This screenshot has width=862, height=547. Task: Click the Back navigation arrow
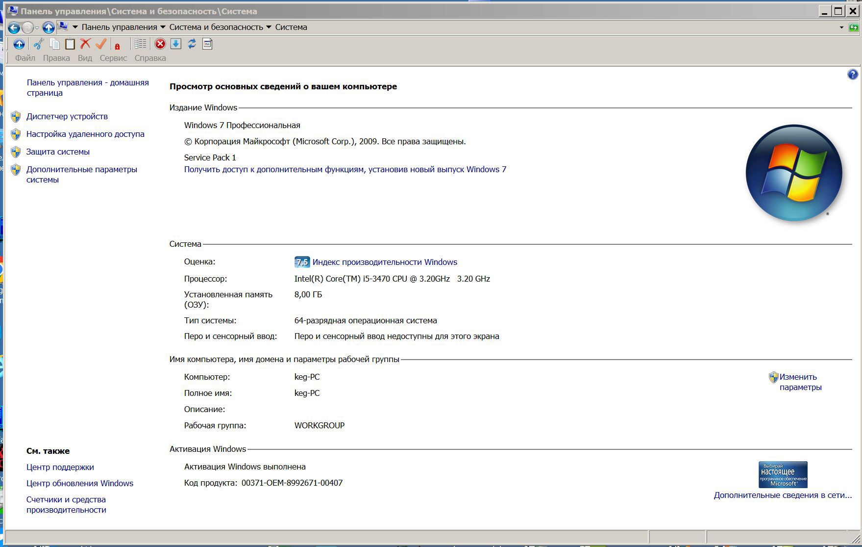point(14,28)
